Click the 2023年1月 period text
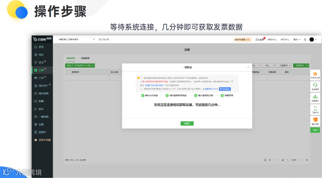The image size is (322, 178). point(103,39)
